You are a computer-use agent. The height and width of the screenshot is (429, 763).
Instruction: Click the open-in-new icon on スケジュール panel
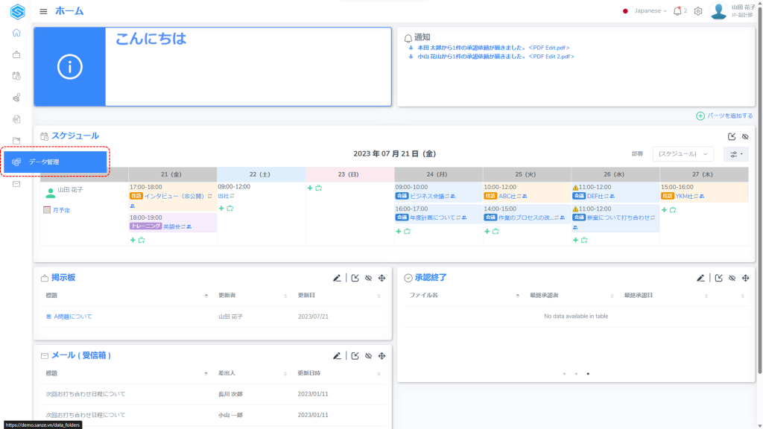[731, 136]
